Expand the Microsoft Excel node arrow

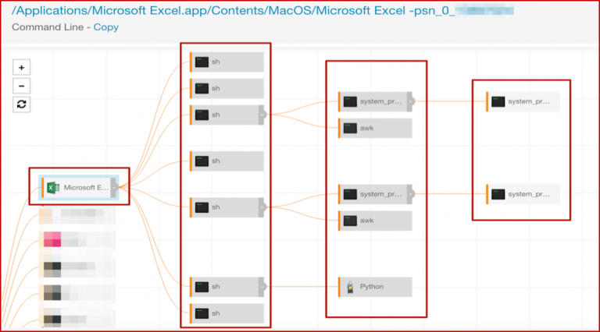tap(115, 187)
